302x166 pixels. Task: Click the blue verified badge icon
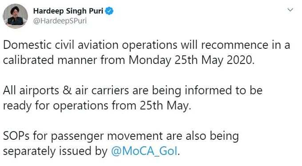109,11
